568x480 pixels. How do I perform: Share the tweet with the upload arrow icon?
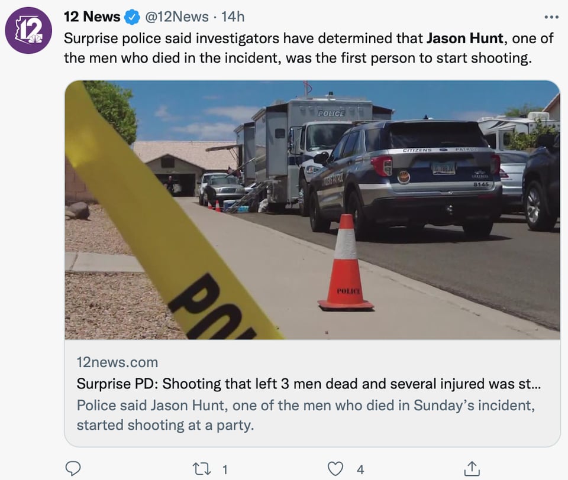(x=472, y=468)
